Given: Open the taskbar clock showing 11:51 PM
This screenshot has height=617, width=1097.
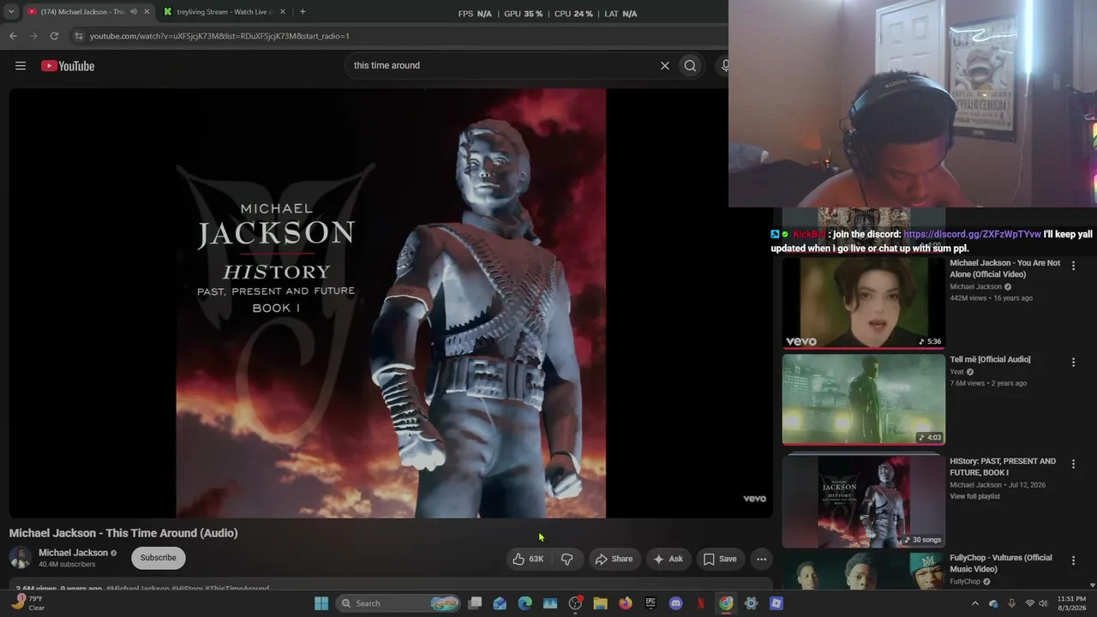Looking at the screenshot, I should (x=1071, y=603).
